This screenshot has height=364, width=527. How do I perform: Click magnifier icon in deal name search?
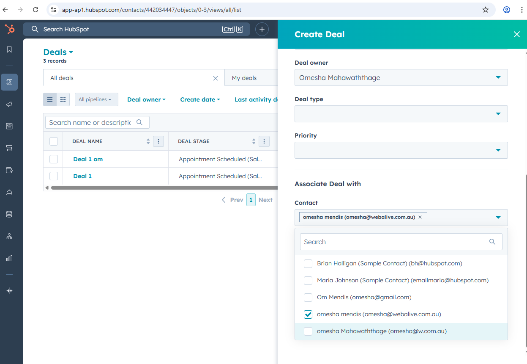[140, 122]
